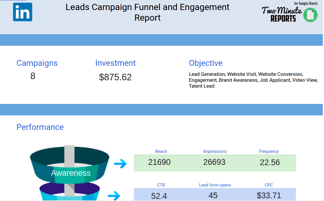Open the Performance section header

pos(40,127)
